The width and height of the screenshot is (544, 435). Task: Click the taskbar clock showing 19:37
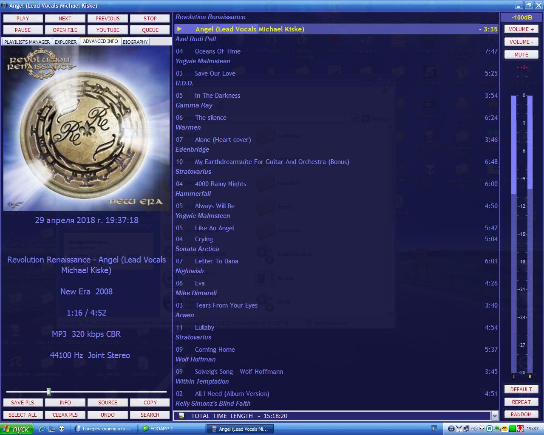coord(533,429)
